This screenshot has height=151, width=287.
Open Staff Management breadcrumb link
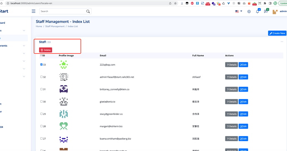coord(55,26)
